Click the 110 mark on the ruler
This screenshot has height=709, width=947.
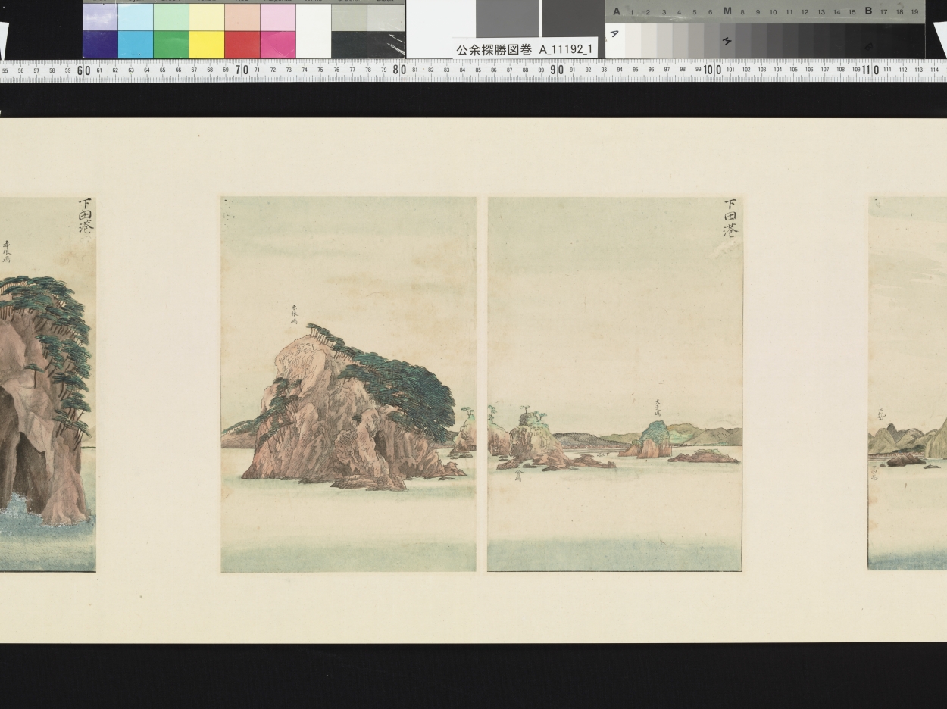tap(870, 70)
